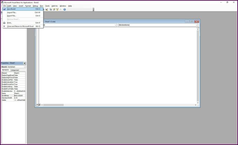
Task: Close the Properties - Sheet1 panel
Action: coord(24,63)
